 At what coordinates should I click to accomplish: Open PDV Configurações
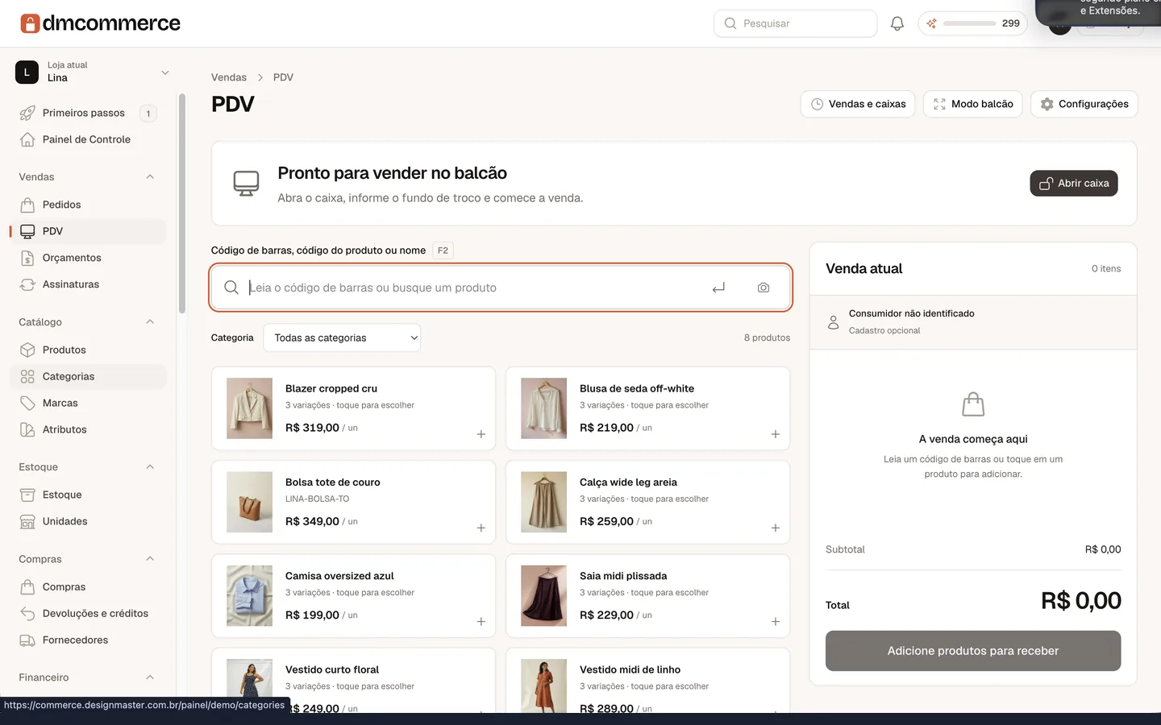coord(1084,104)
